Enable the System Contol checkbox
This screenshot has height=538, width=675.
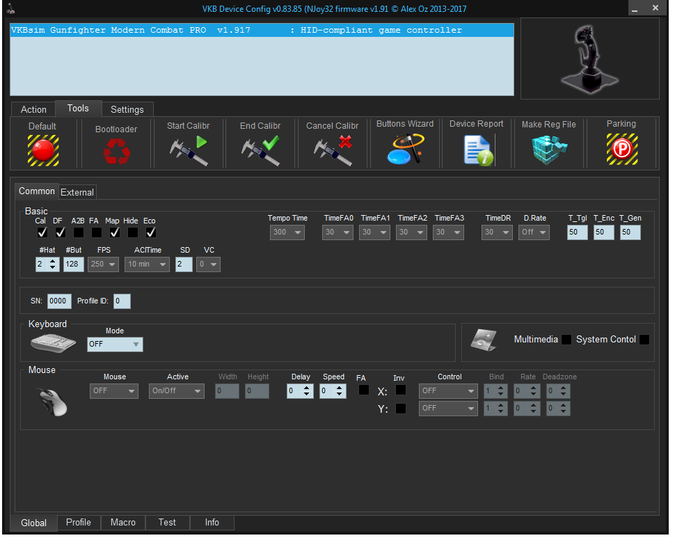[644, 340]
